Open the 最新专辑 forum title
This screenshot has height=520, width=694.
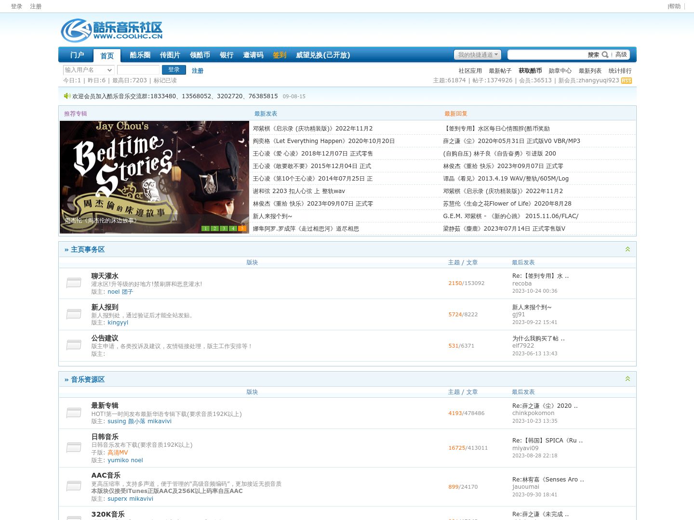(105, 405)
